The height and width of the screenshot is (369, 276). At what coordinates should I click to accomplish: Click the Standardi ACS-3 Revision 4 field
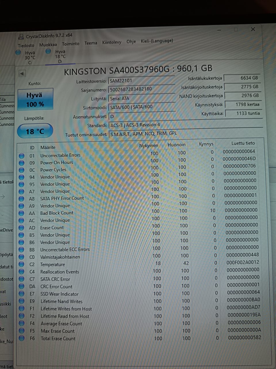186,125
